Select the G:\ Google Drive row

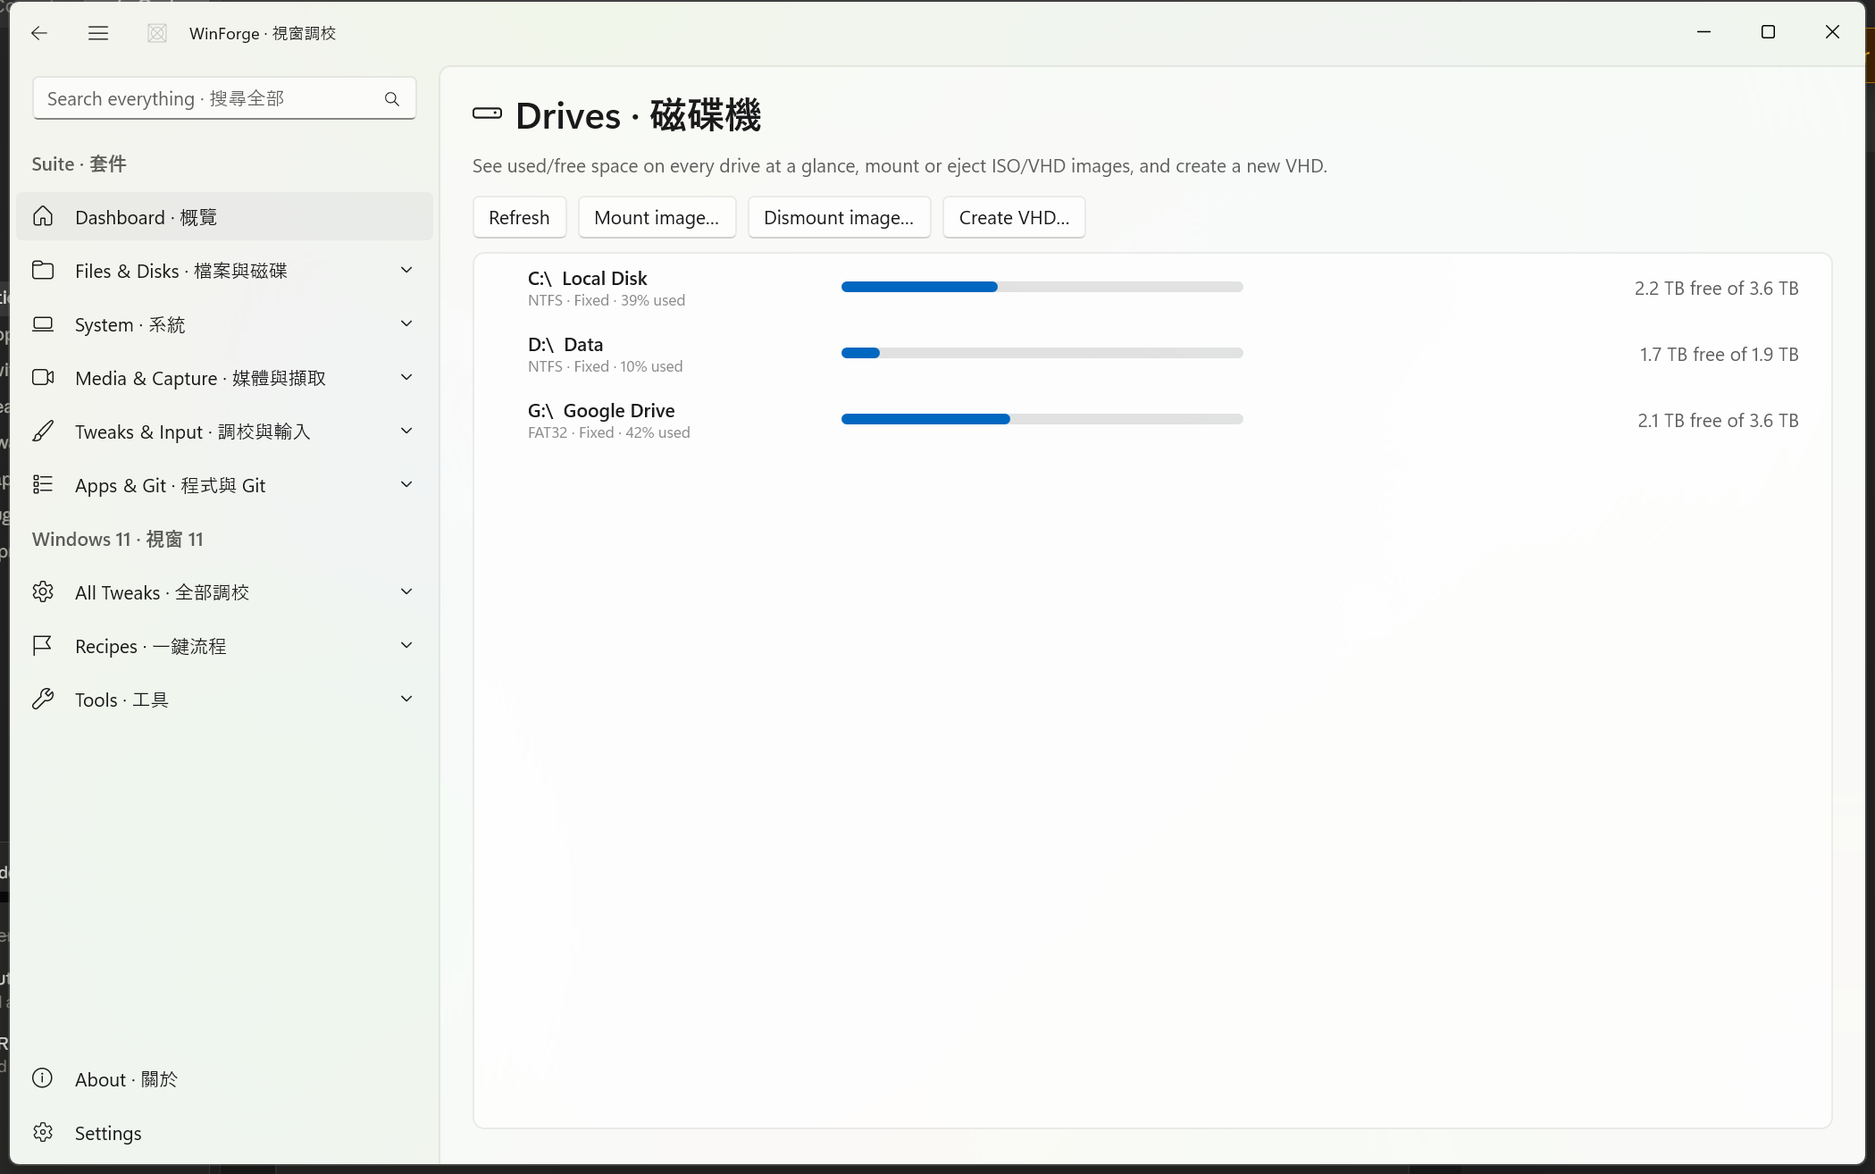coord(1152,420)
